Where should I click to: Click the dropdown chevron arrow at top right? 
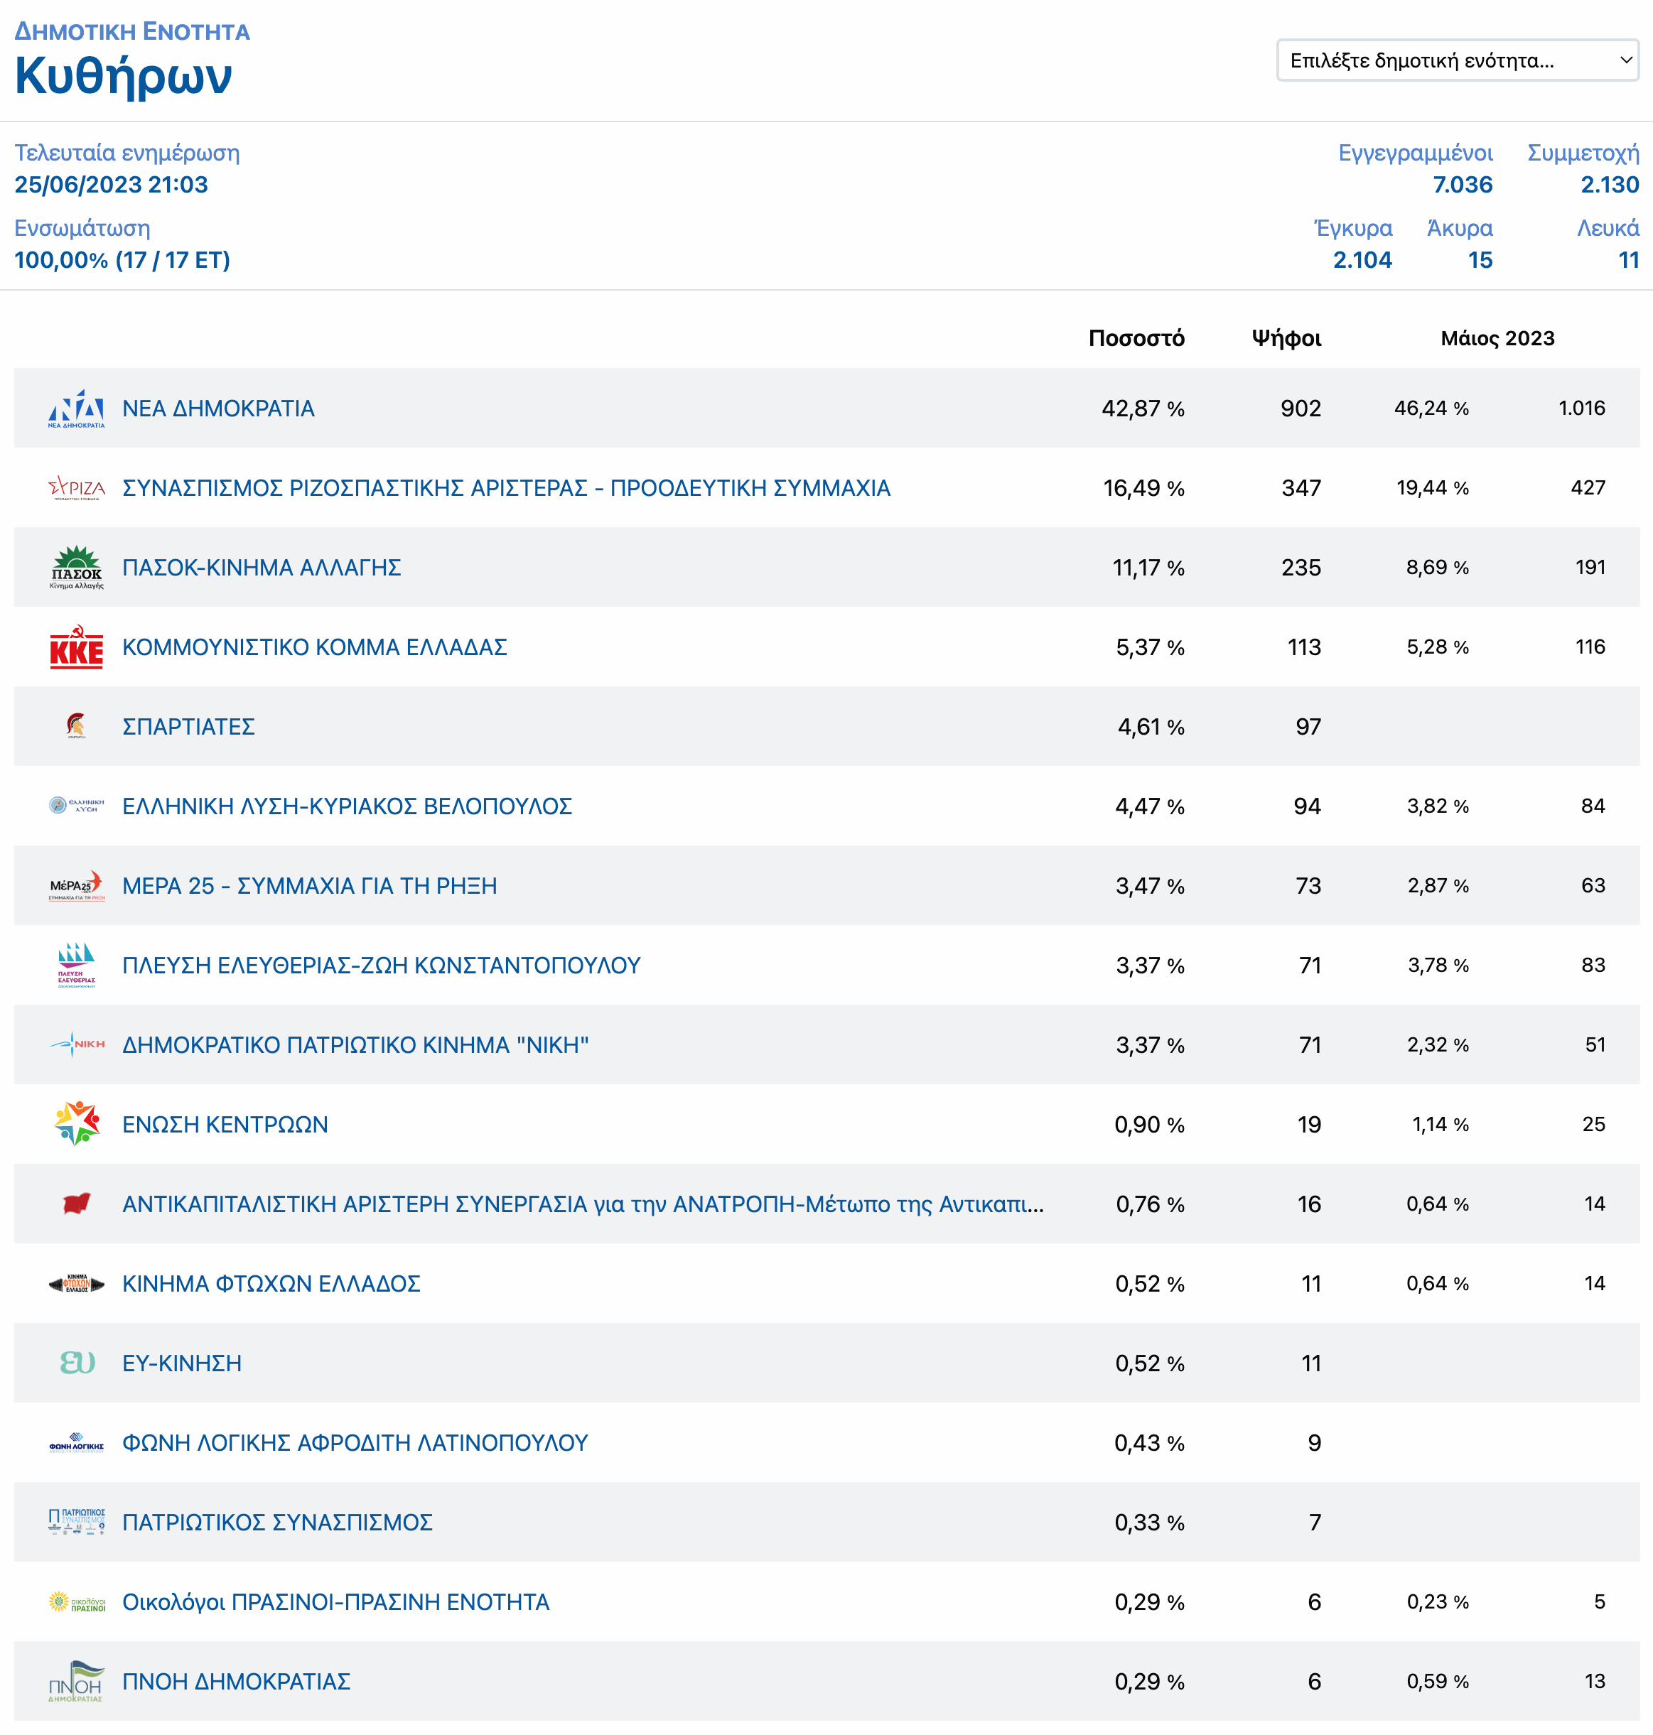(x=1626, y=61)
